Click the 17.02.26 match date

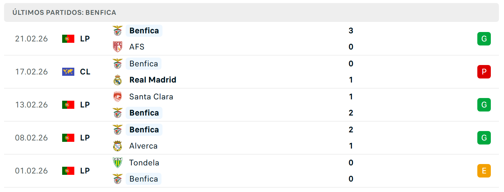pyautogui.click(x=31, y=72)
